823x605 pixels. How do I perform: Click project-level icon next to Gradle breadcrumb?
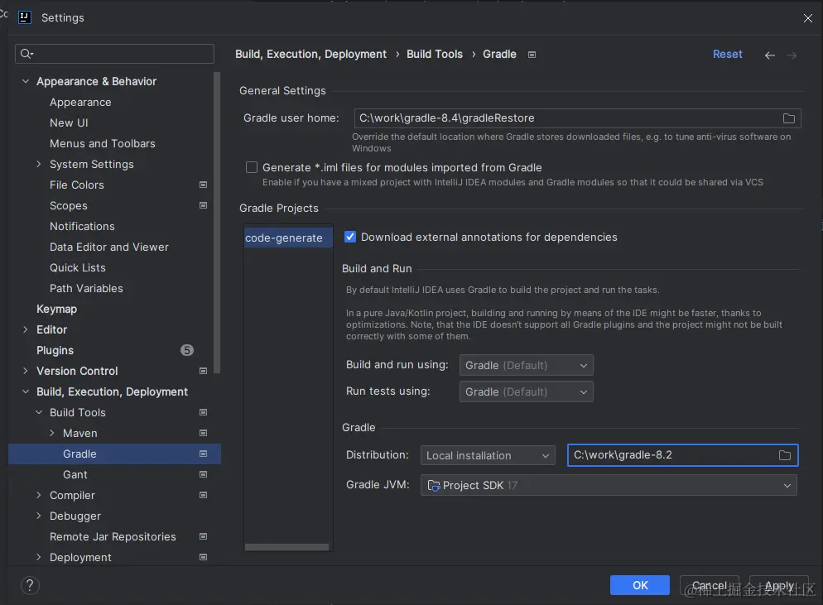pos(532,55)
